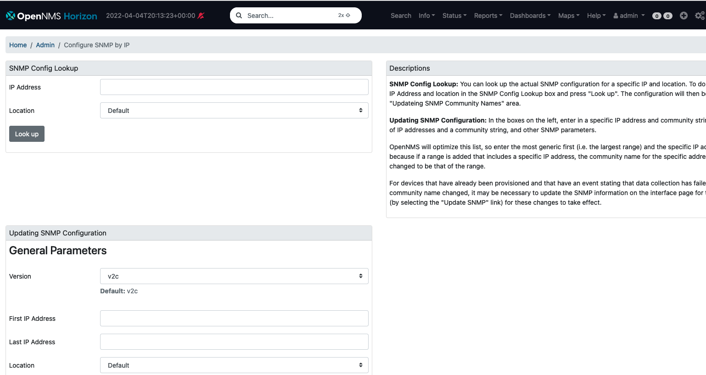This screenshot has width=706, height=375.
Task: Open the Dashboards menu
Action: point(529,15)
